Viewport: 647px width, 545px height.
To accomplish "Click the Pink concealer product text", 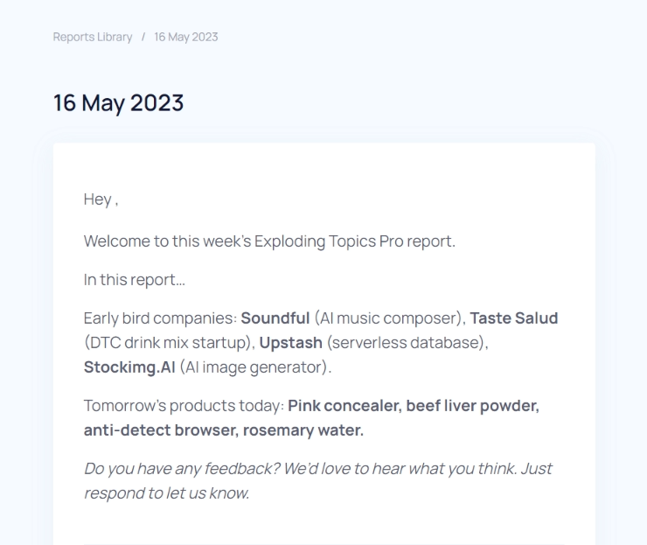I will point(342,406).
